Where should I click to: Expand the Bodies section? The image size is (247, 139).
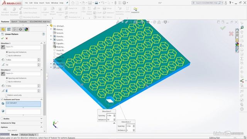pyautogui.click(x=41, y=119)
